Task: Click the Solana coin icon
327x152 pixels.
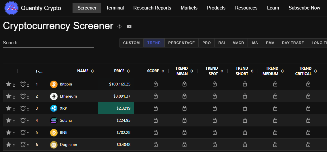Action: [54, 121]
